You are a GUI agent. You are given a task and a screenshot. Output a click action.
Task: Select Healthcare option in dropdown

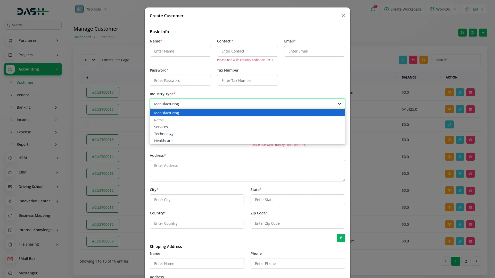pos(163,141)
